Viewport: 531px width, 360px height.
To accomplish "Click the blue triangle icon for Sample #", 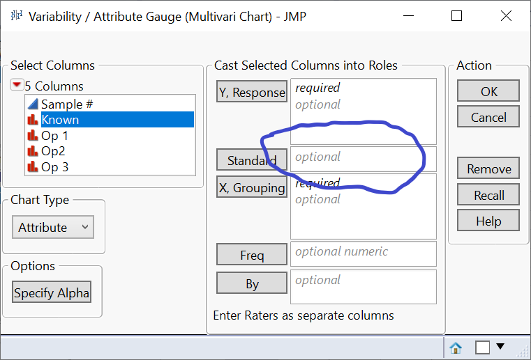I will click(32, 104).
